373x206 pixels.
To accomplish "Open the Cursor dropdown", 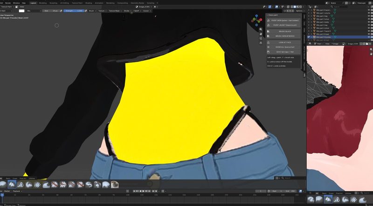I will click(x=146, y=11).
